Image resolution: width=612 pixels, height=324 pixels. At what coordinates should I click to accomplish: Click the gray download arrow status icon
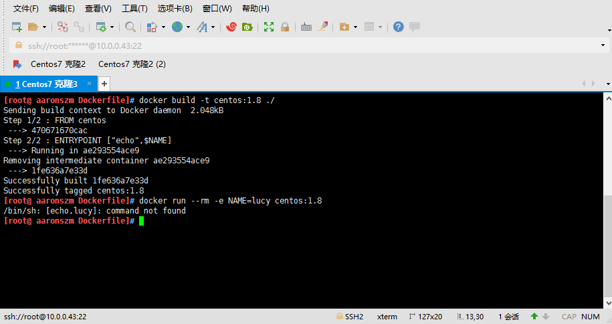pos(546,317)
